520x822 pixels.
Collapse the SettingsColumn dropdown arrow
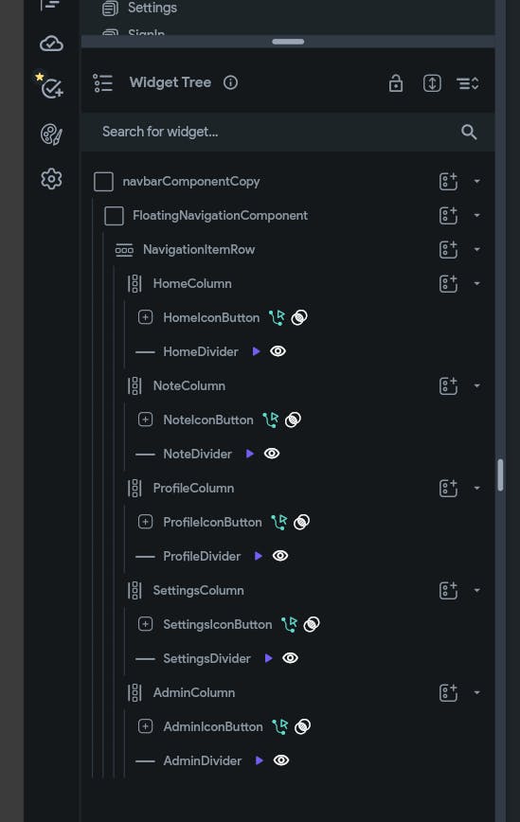477,590
